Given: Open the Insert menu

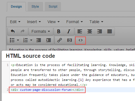Looking at the screenshot, I should pyautogui.click(x=34, y=22).
